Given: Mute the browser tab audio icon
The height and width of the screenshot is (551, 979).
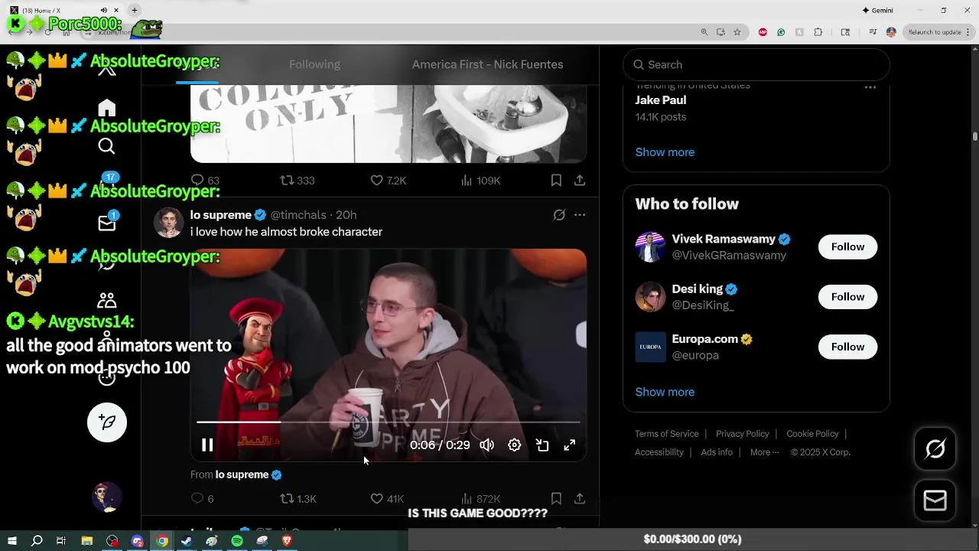Looking at the screenshot, I should [x=105, y=10].
